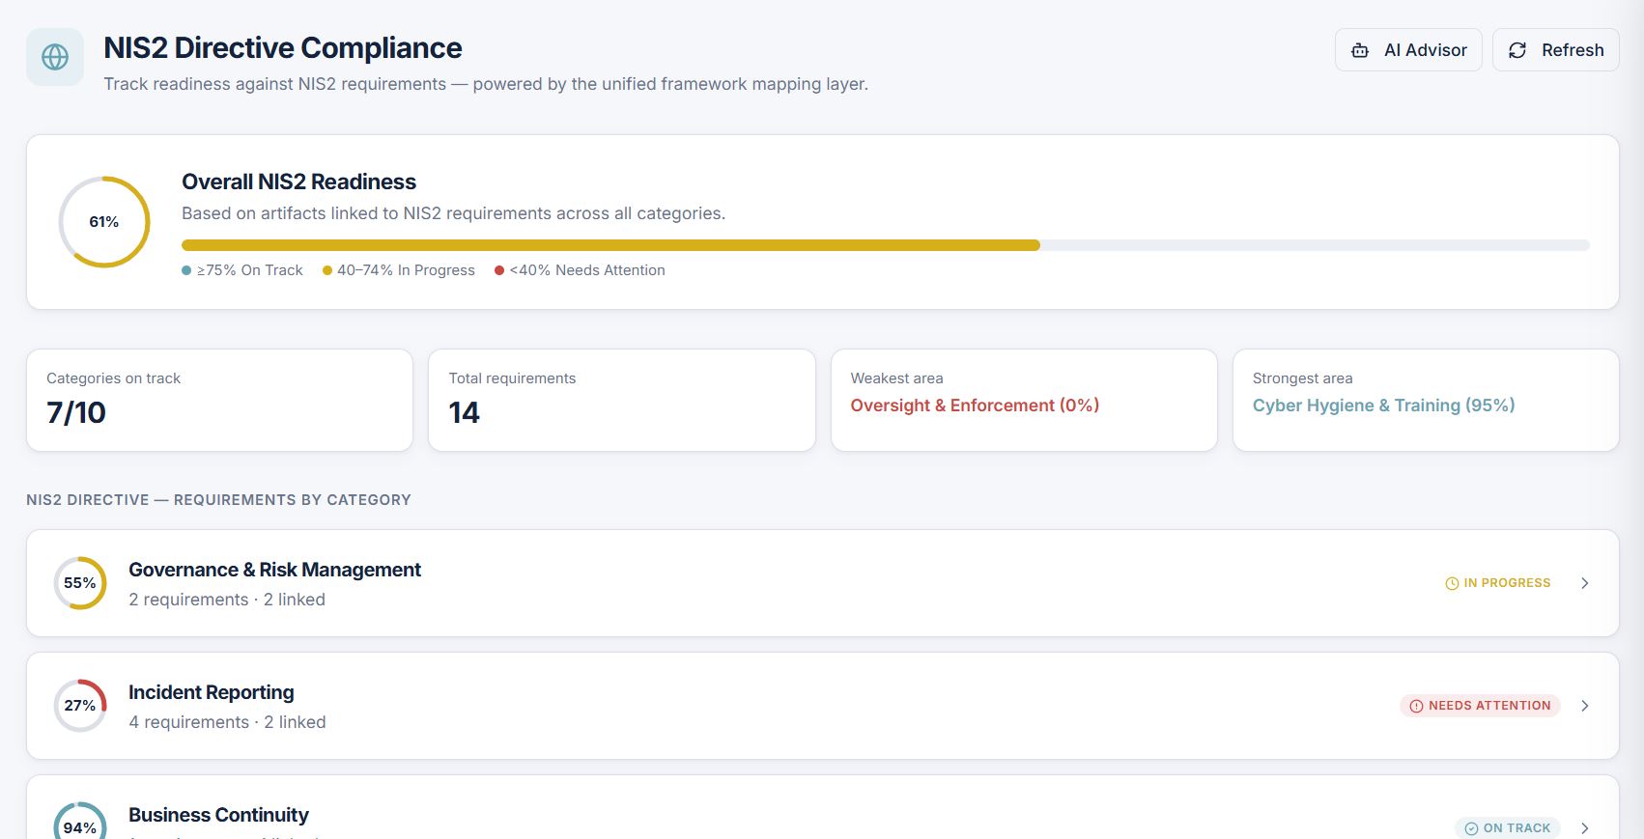
Task: Click the red Needs Attention legend dot
Action: (x=499, y=270)
